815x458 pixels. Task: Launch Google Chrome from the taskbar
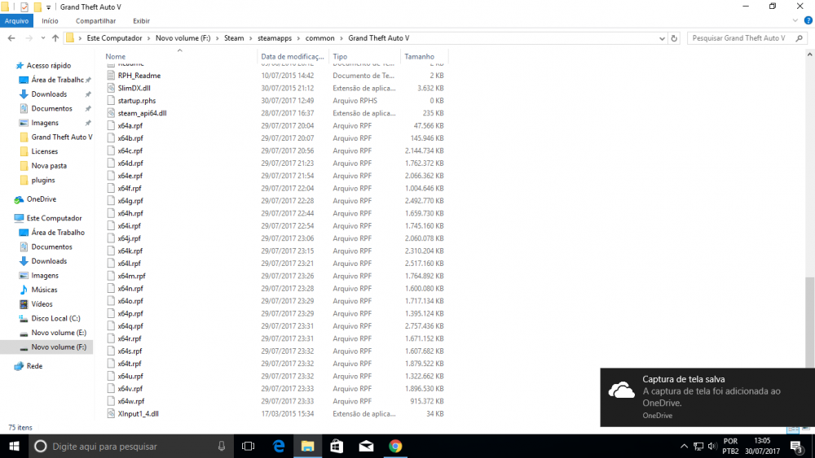[395, 446]
